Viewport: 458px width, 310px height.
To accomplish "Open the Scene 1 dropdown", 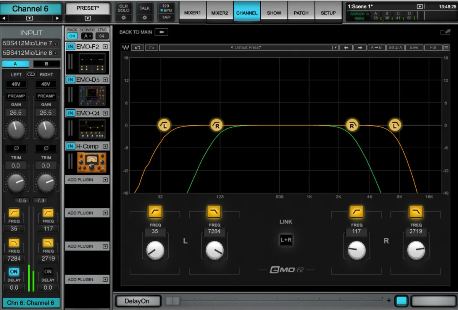I will coord(420,6).
